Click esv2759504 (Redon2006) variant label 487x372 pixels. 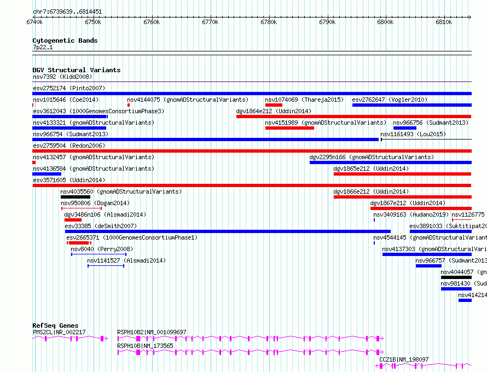tap(69, 146)
